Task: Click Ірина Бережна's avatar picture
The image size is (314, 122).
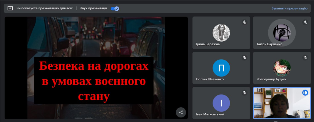Action: [221, 33]
